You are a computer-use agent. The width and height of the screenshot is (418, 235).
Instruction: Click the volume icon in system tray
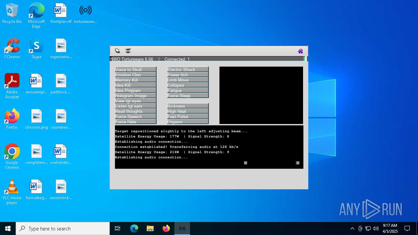click(x=376, y=228)
